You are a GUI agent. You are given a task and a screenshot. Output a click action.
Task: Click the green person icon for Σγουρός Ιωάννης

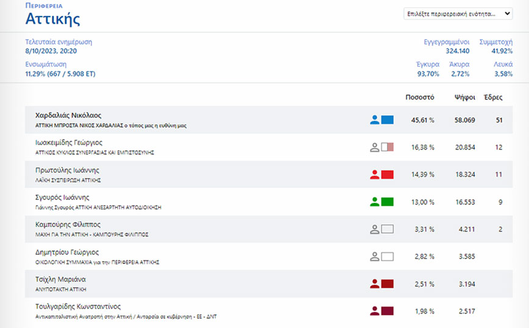(374, 202)
